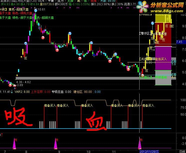The height and width of the screenshot is (153, 186).
Task: Click the blue ball marker beside the long horizontal line at left
Action: (26, 43)
